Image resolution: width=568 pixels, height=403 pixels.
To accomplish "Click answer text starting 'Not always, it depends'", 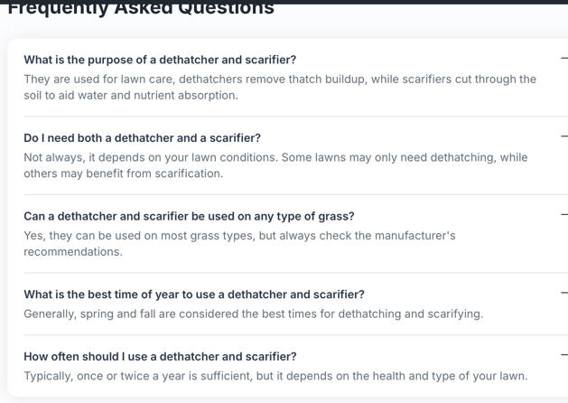I will 275,157.
